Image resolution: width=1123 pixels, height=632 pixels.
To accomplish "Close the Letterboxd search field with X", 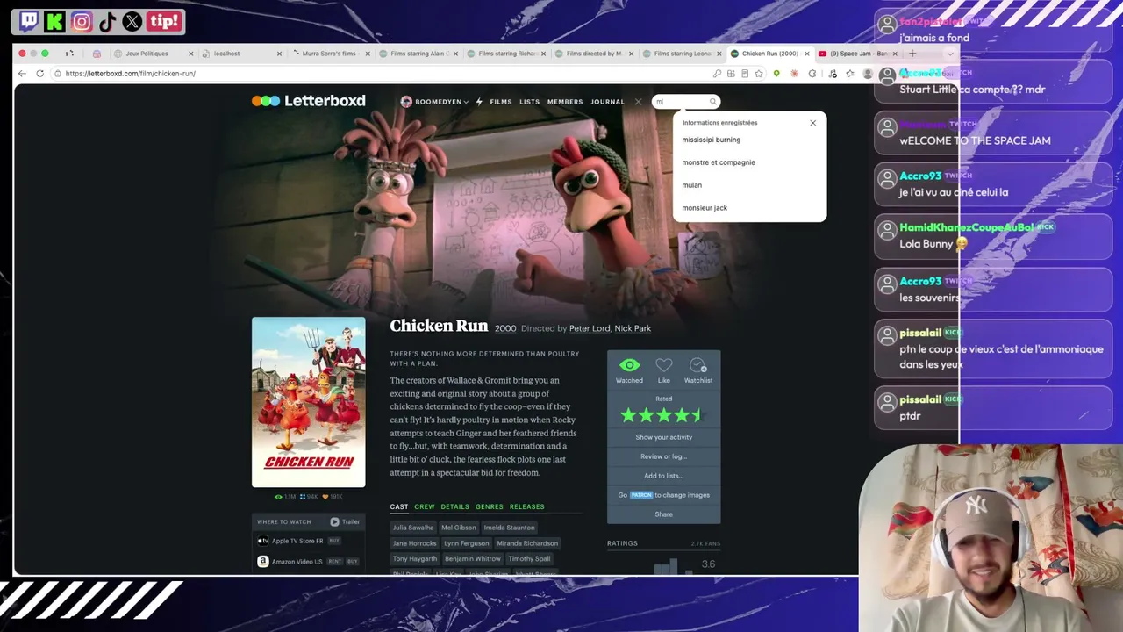I will [x=638, y=102].
